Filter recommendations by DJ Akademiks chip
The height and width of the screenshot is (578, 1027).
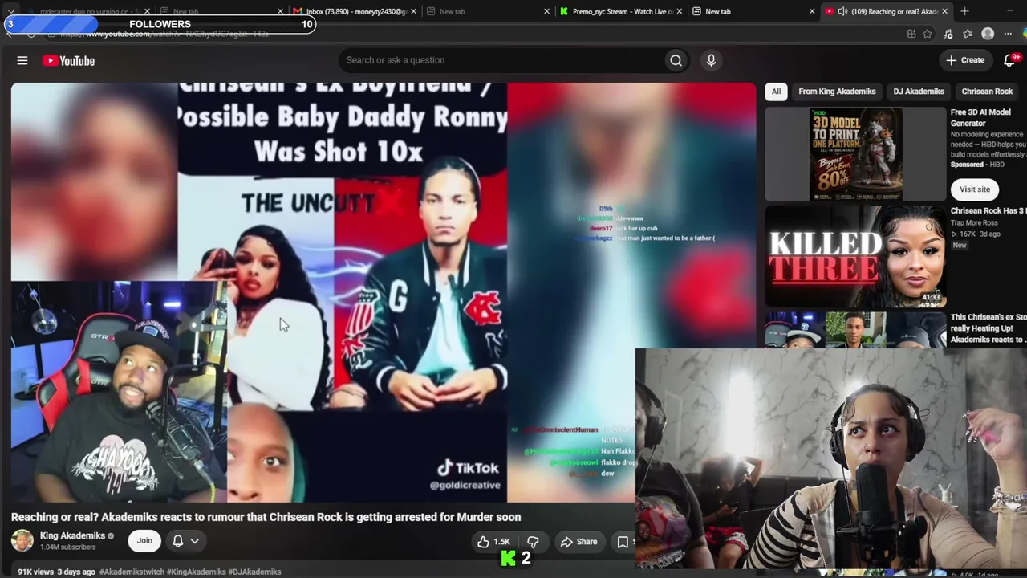point(919,92)
